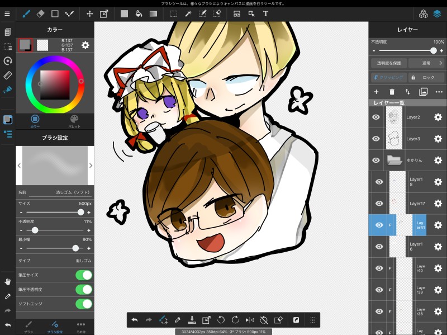Open the hamburger main menu
The width and height of the screenshot is (447, 335).
tap(7, 13)
